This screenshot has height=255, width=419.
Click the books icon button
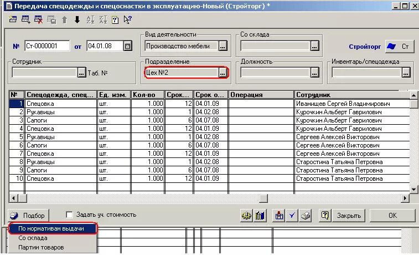point(260,216)
